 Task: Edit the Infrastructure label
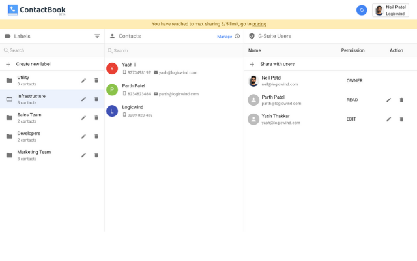point(83,99)
